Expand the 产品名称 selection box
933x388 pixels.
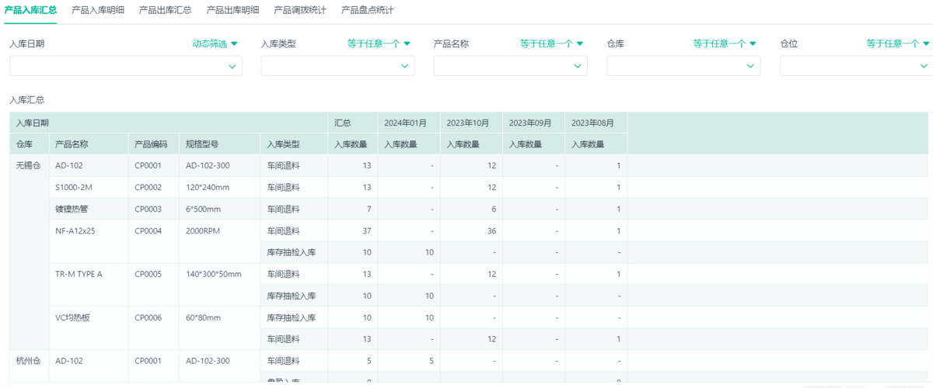tap(510, 66)
